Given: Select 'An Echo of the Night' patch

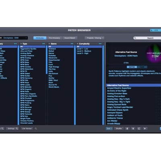Looking at the screenshot, I should pyautogui.click(x=117, y=91).
